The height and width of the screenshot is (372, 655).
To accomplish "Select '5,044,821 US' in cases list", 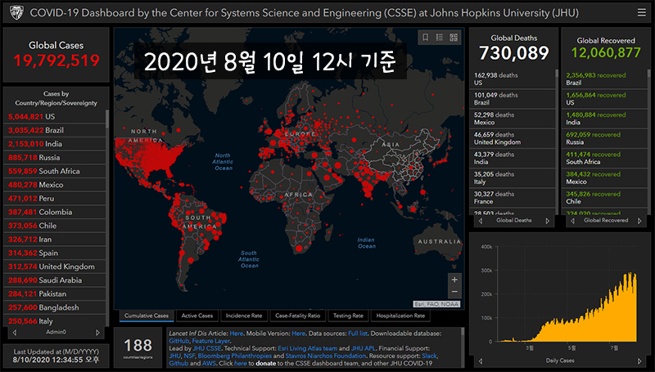I will (x=54, y=116).
